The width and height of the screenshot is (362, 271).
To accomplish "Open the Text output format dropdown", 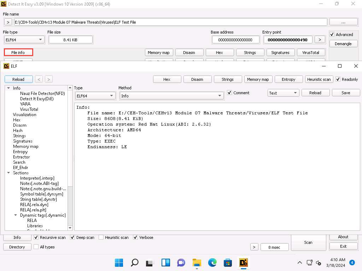I will [x=284, y=93].
